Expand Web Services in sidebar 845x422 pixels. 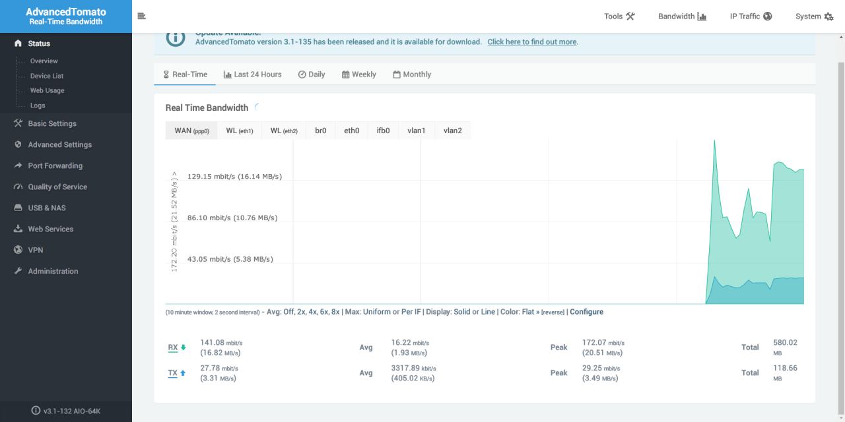pyautogui.click(x=66, y=229)
